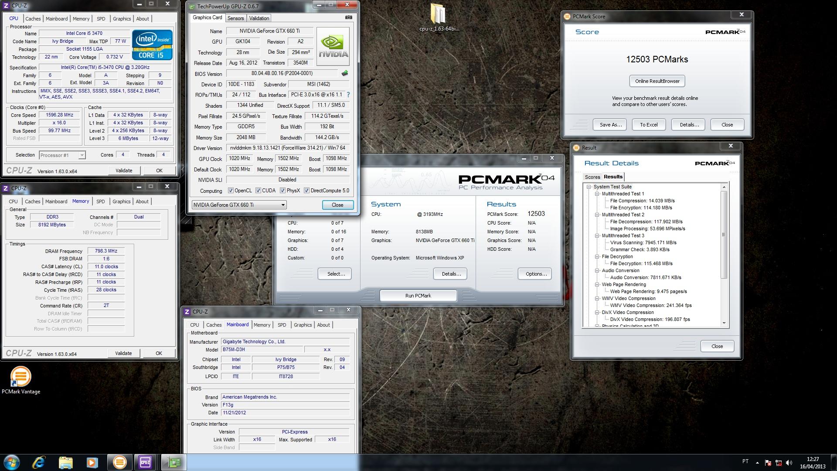Open the PCMark Vantage desktop shortcut
Viewport: 837px width, 471px height.
pos(20,380)
